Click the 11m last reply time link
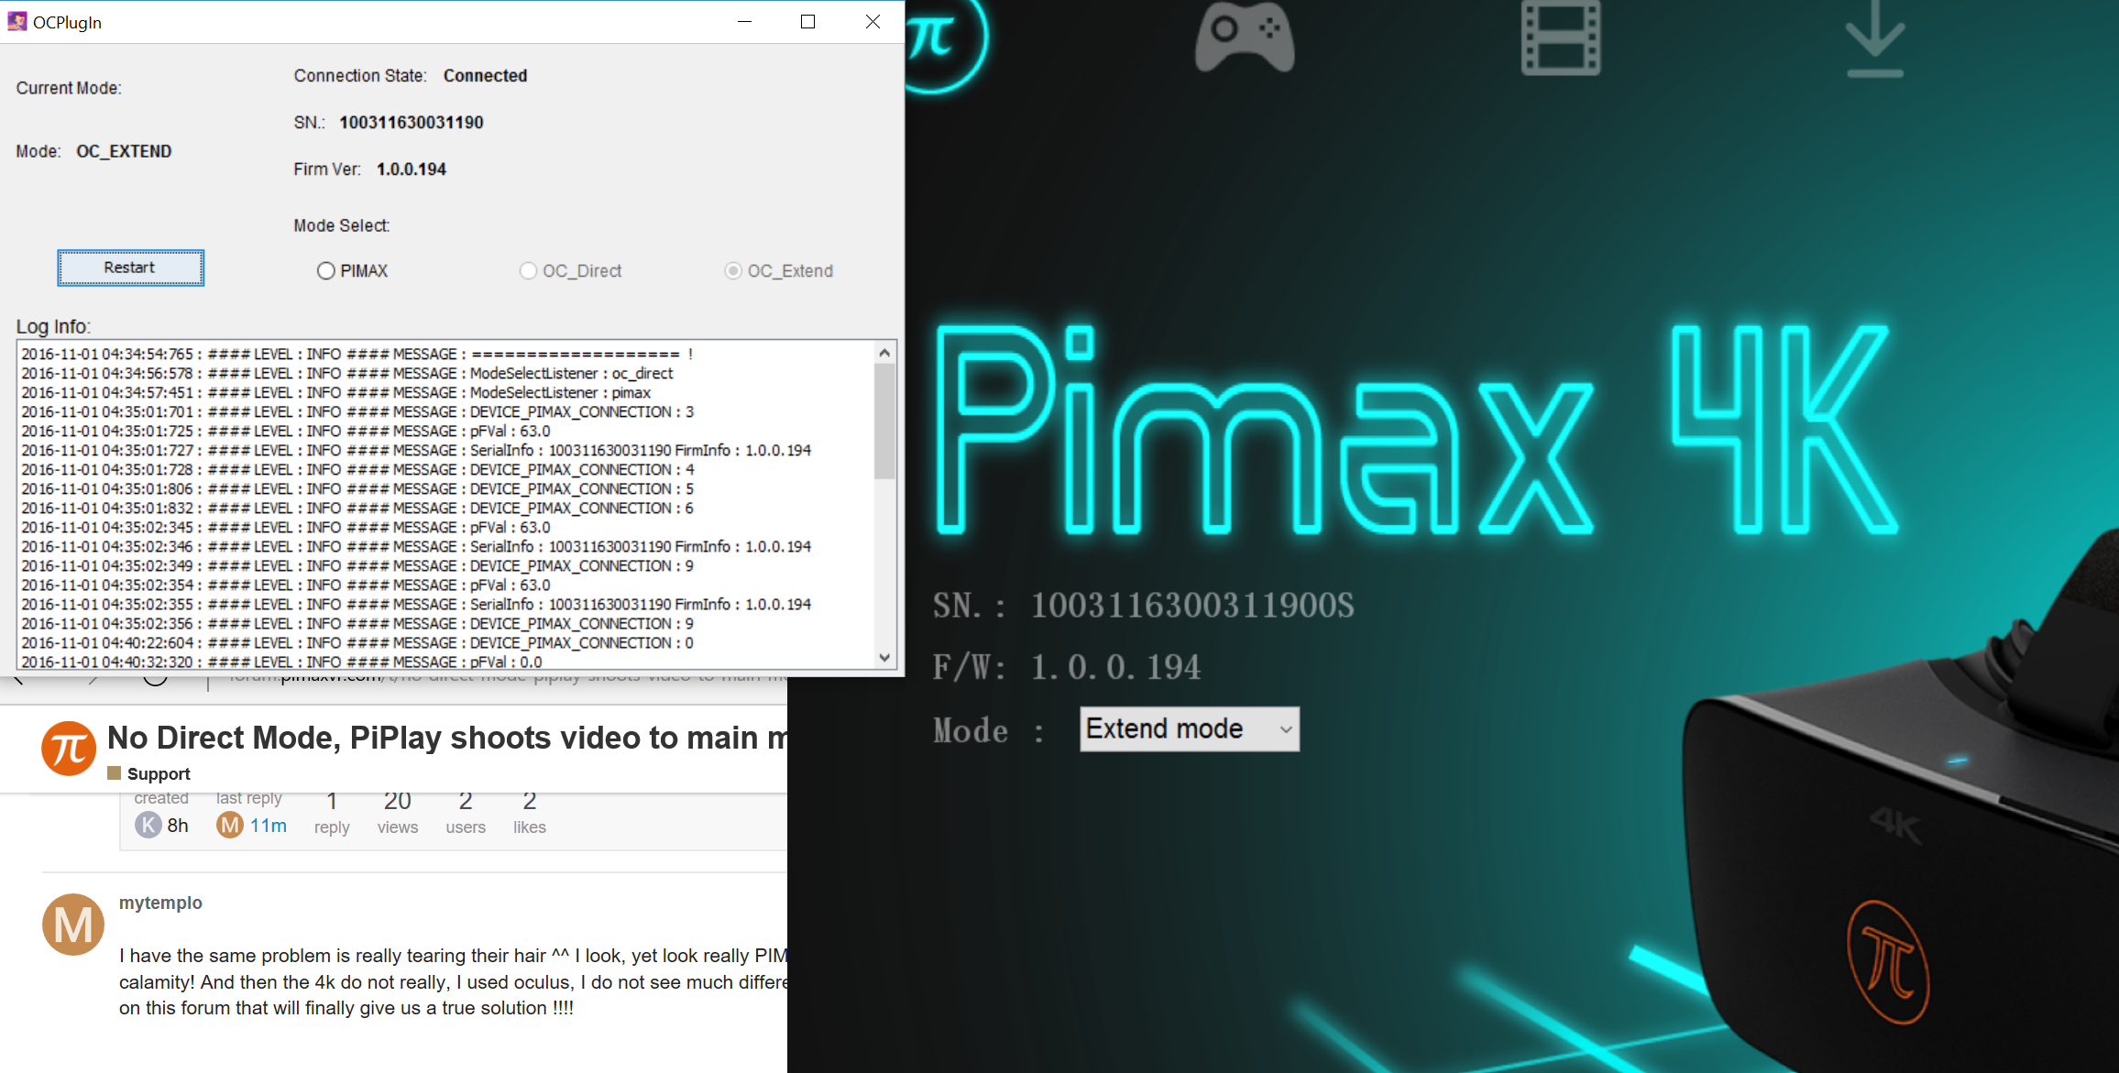Viewport: 2119px width, 1073px height. (x=269, y=826)
